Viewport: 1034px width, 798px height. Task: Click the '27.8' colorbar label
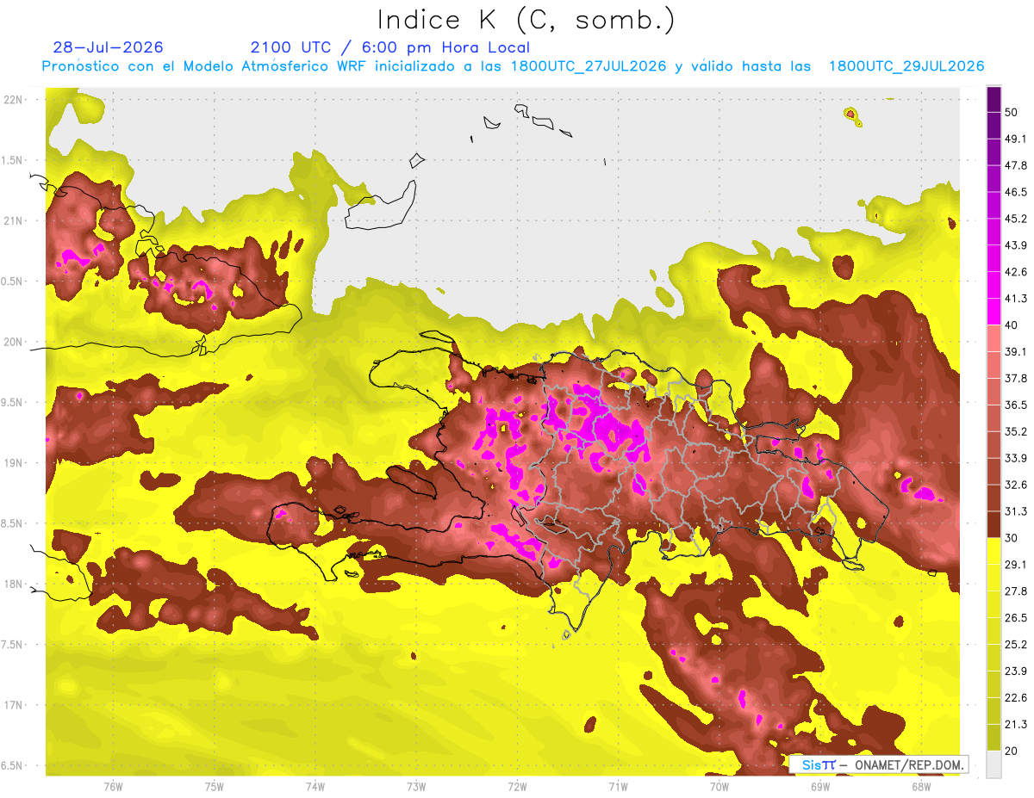tap(1016, 591)
